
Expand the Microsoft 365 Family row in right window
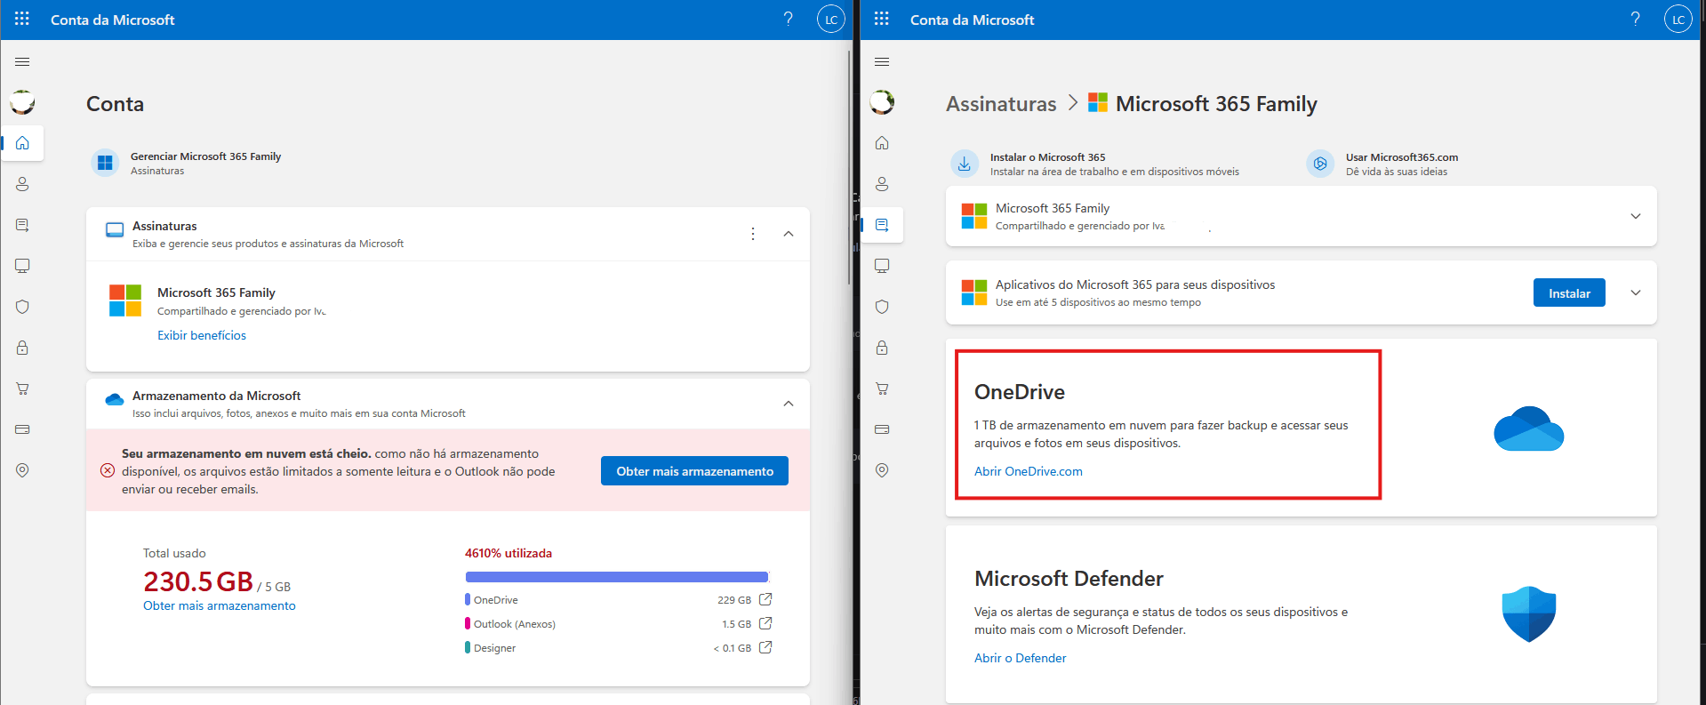click(1636, 216)
